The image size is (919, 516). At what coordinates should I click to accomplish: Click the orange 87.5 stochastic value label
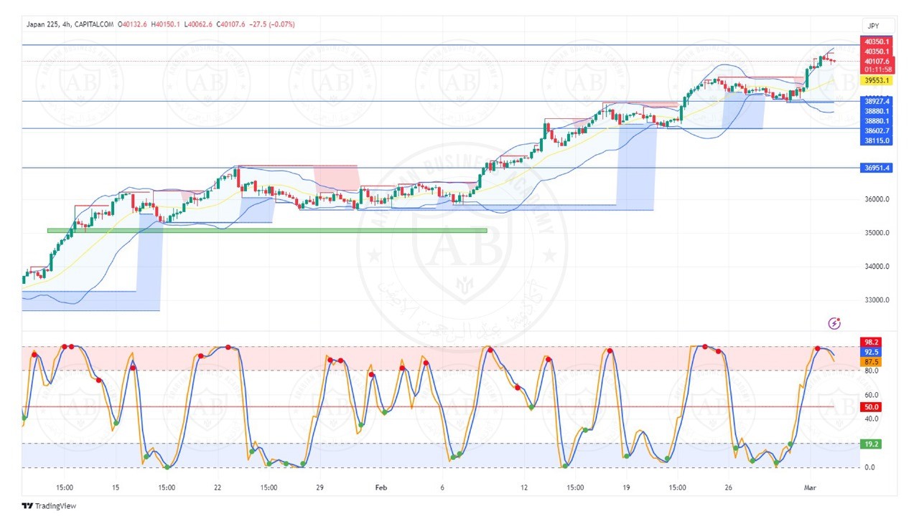click(x=871, y=362)
